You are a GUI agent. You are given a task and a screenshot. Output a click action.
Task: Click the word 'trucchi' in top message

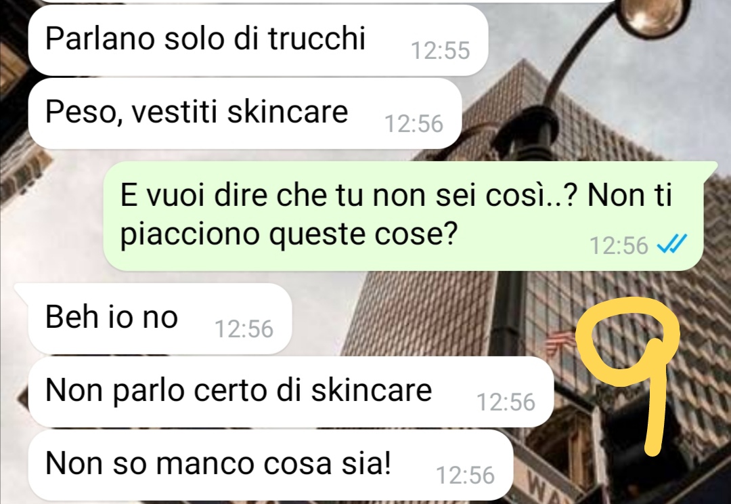[317, 38]
